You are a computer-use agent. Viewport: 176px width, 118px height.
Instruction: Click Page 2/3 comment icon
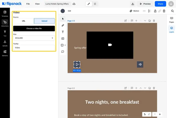[x=132, y=88]
